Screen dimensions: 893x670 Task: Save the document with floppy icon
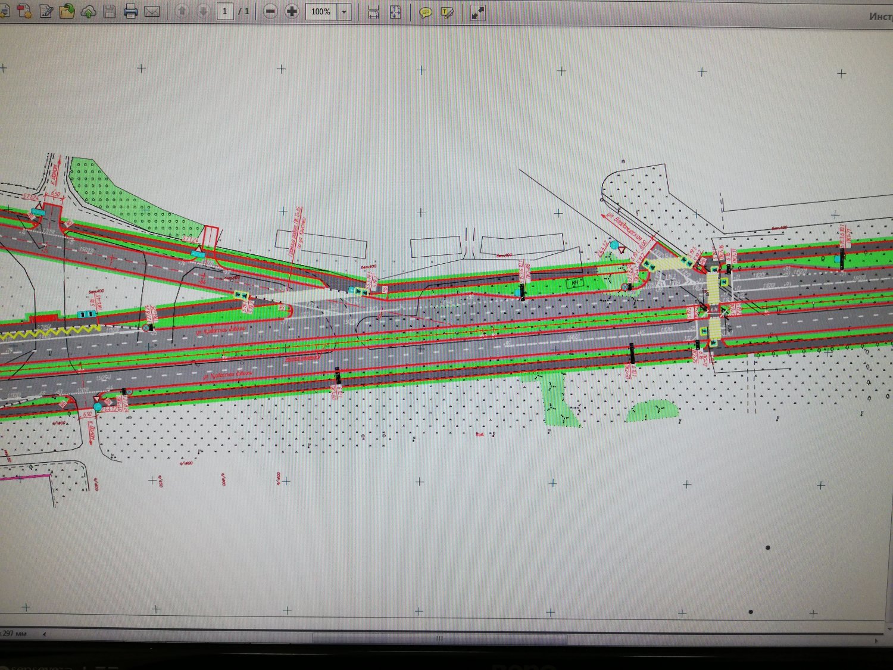click(110, 11)
